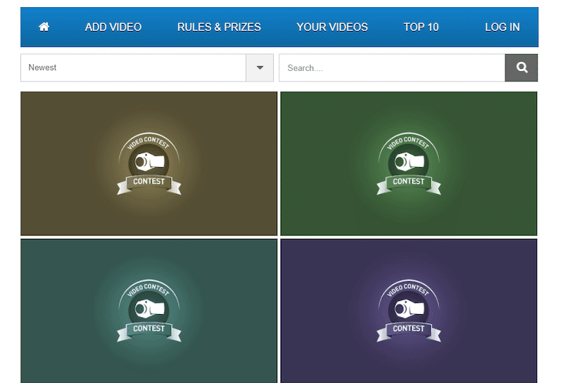Click camera icon in the purple thumbnail
Viewport: 563px width, 383px height.
408,309
